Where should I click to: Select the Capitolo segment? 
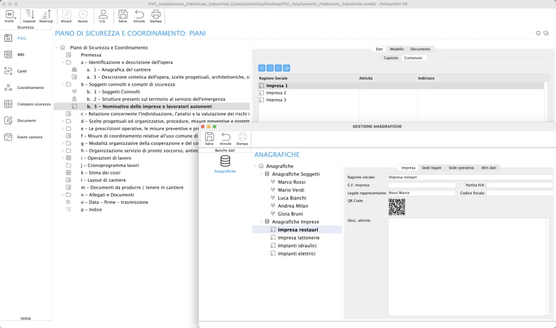click(x=391, y=57)
